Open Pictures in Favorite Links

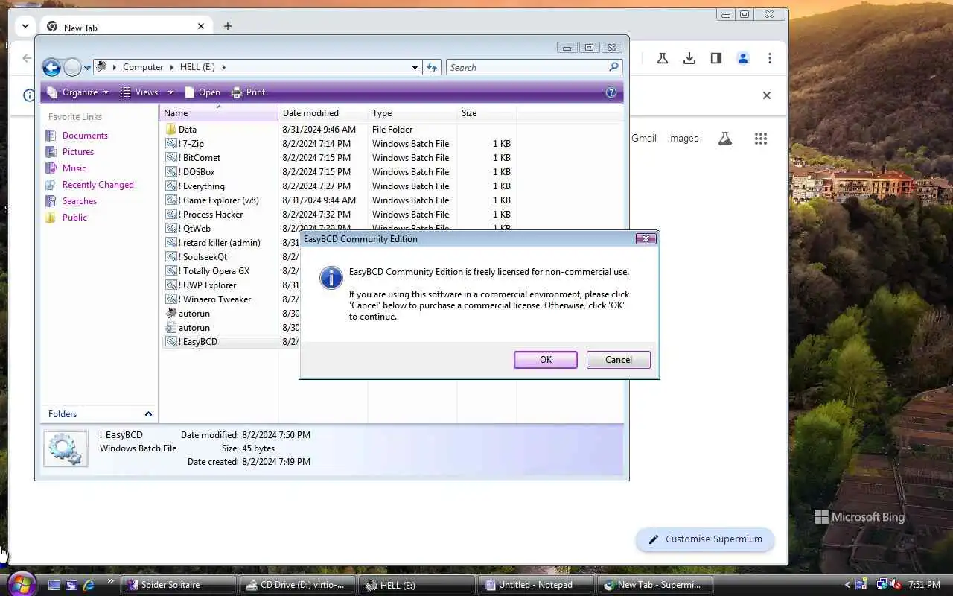78,152
